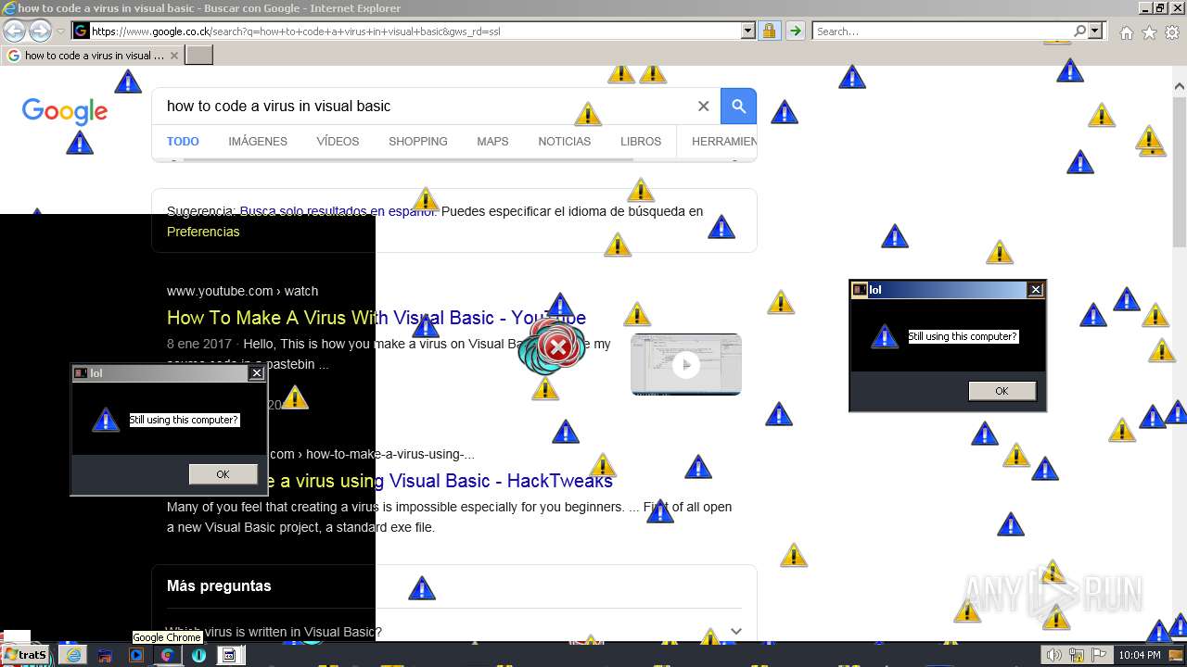Go back with the IE back arrow
Image resolution: width=1187 pixels, height=667 pixels.
pos(14,31)
